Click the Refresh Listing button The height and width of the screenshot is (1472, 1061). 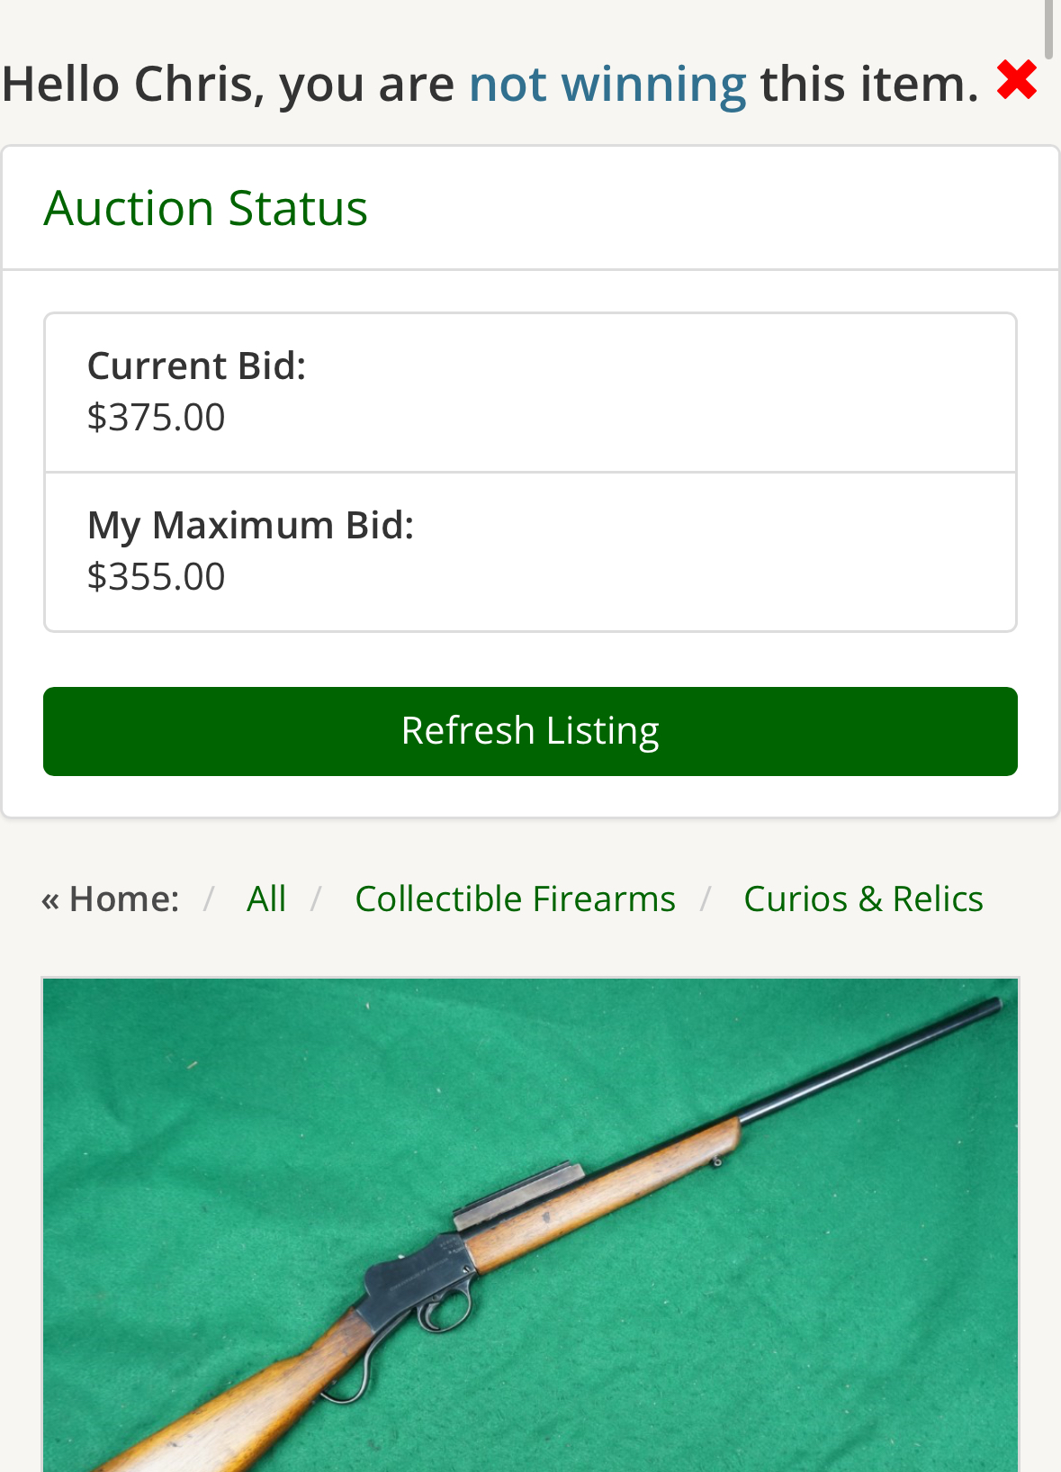[x=530, y=731]
